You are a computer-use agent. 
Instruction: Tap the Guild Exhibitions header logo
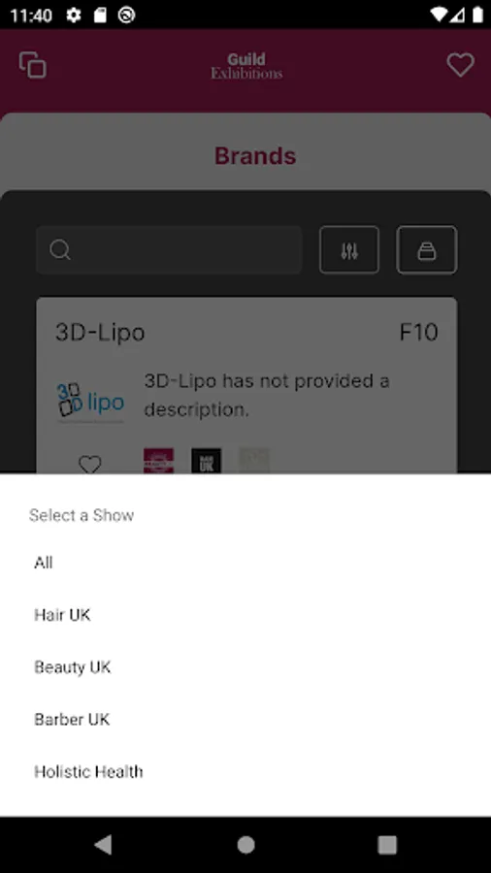(246, 66)
